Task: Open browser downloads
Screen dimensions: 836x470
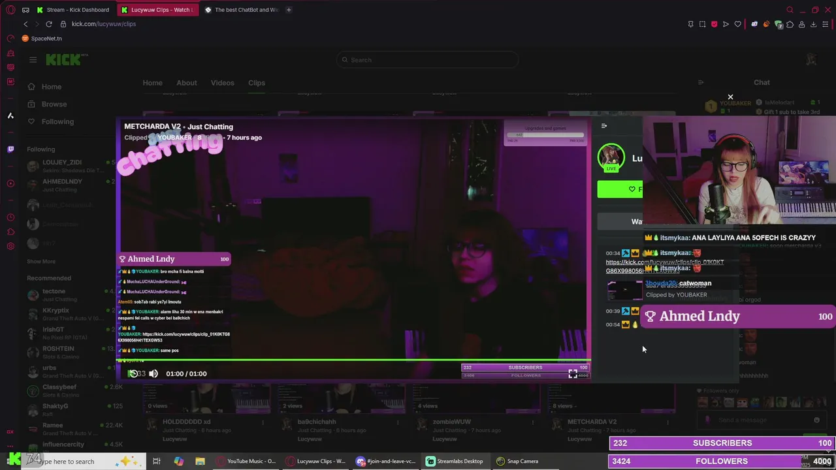Action: point(813,24)
